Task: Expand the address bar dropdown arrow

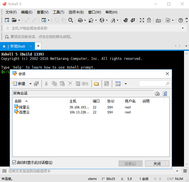Action: pyautogui.click(x=183, y=28)
